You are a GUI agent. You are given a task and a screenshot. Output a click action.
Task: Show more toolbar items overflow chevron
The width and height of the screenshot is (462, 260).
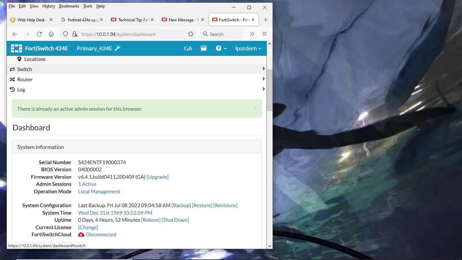[x=252, y=34]
